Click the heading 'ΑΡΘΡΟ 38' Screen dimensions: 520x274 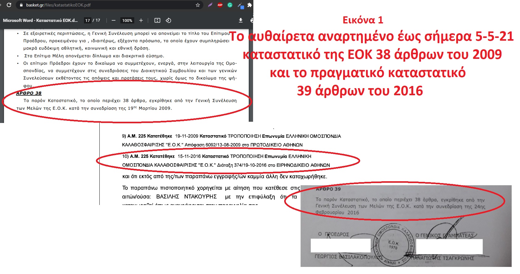[29, 93]
